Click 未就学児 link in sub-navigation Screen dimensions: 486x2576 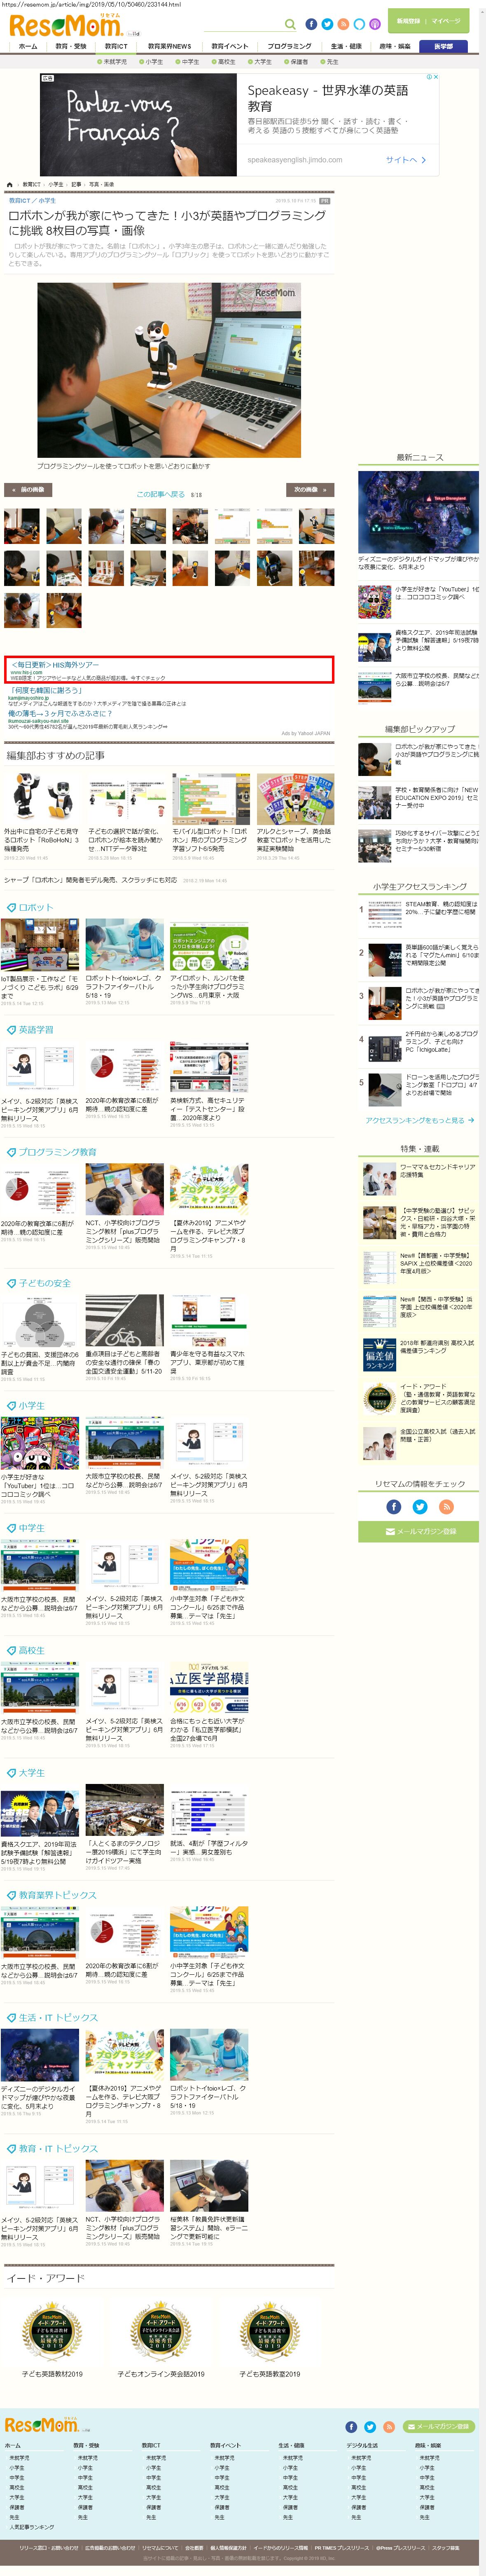(x=114, y=62)
